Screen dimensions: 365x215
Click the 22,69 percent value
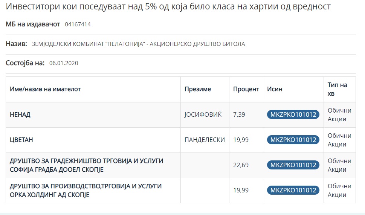click(241, 165)
